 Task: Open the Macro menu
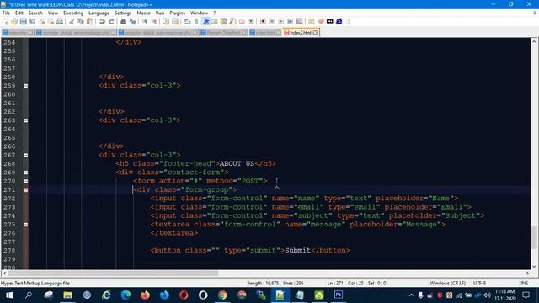tap(143, 13)
